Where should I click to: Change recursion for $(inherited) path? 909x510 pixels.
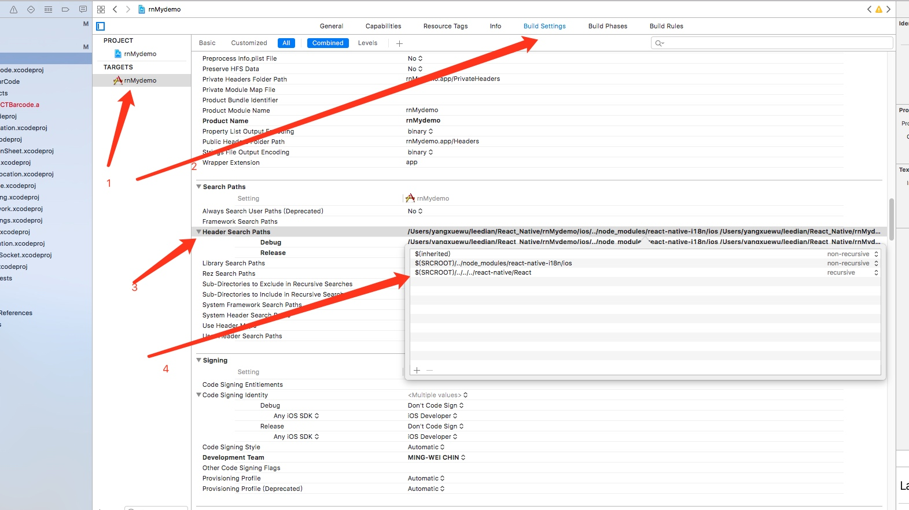(852, 254)
